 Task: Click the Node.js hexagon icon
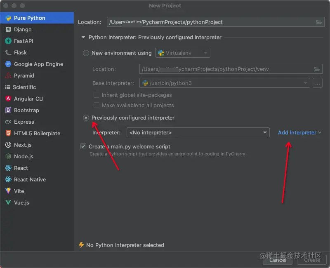point(8,156)
